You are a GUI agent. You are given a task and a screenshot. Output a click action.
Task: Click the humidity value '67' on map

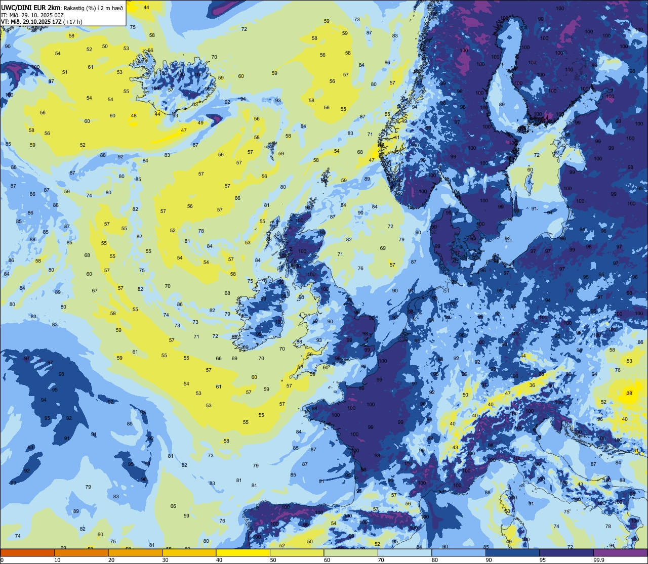click(x=95, y=290)
